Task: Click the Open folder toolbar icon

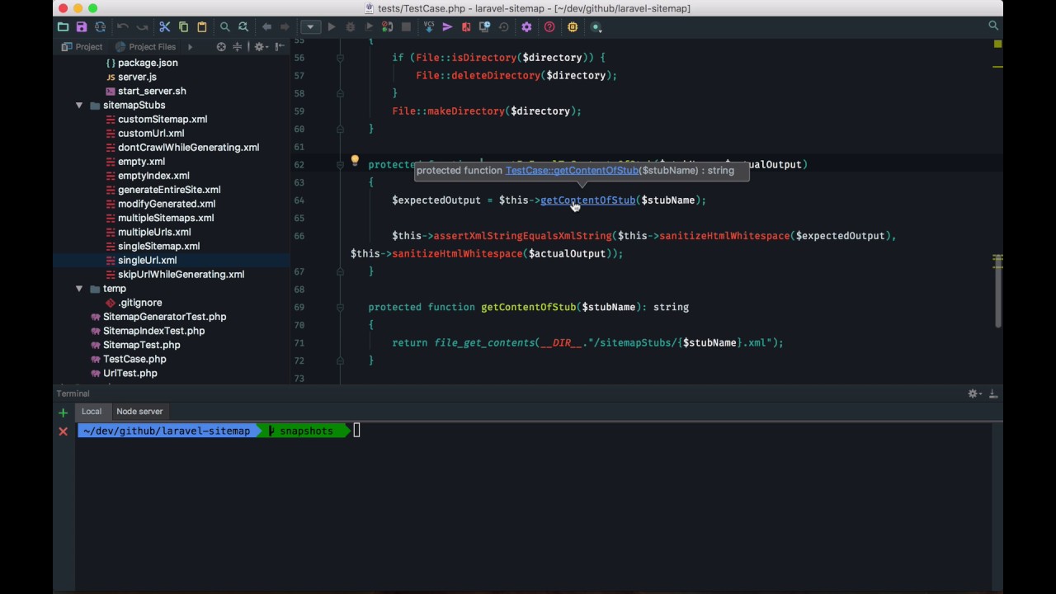Action: coord(63,26)
